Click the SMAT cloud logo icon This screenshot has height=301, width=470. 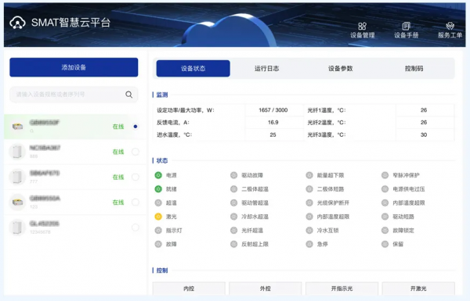(17, 23)
